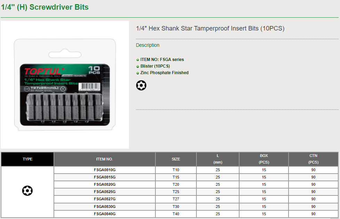The width and height of the screenshot is (340, 219).
Task: Select item number FSGA0815G
Action: pos(105,177)
